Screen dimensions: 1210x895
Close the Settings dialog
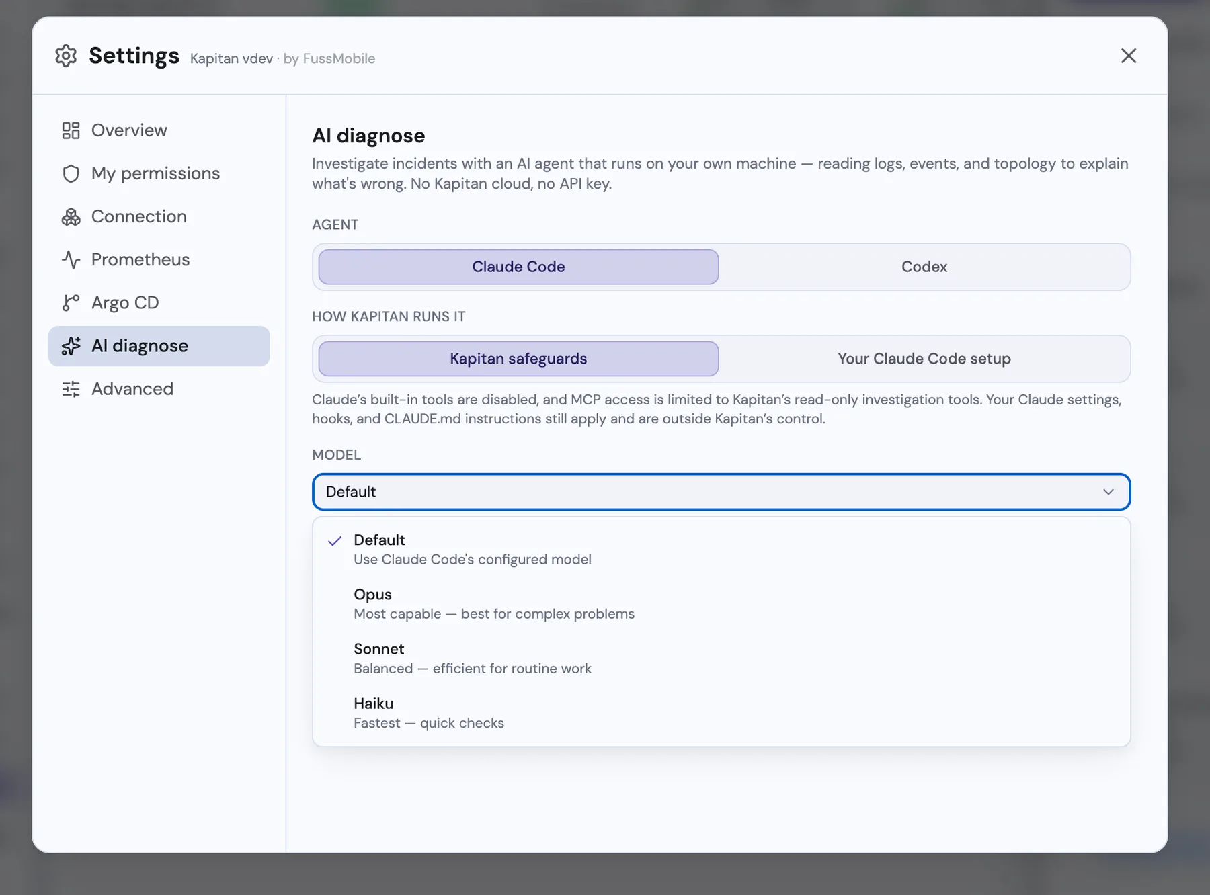pyautogui.click(x=1128, y=56)
